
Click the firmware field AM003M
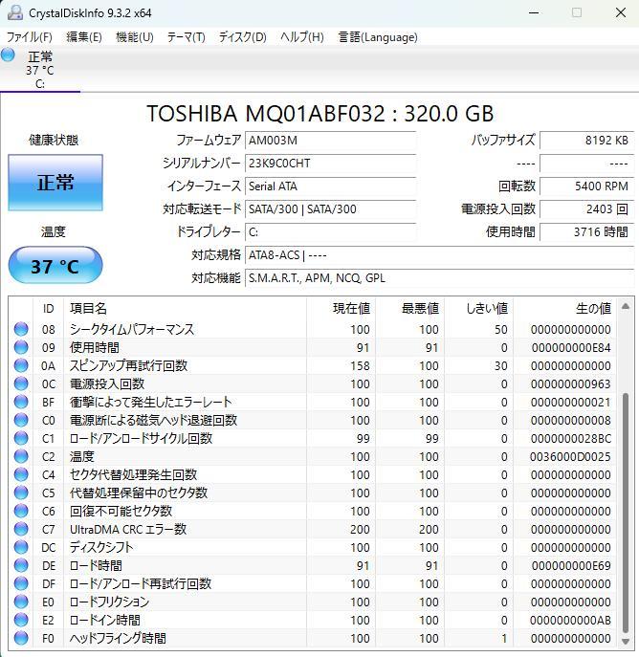coord(330,141)
